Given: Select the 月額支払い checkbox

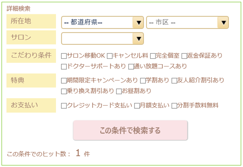Looking at the screenshot, I should click(137, 106).
